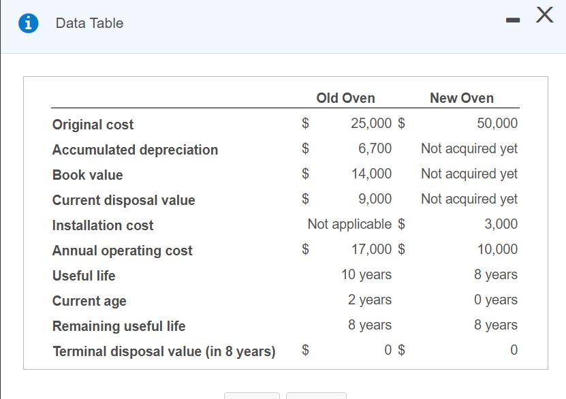
Task: Select the 6,700 depreciation value
Action: click(x=375, y=148)
